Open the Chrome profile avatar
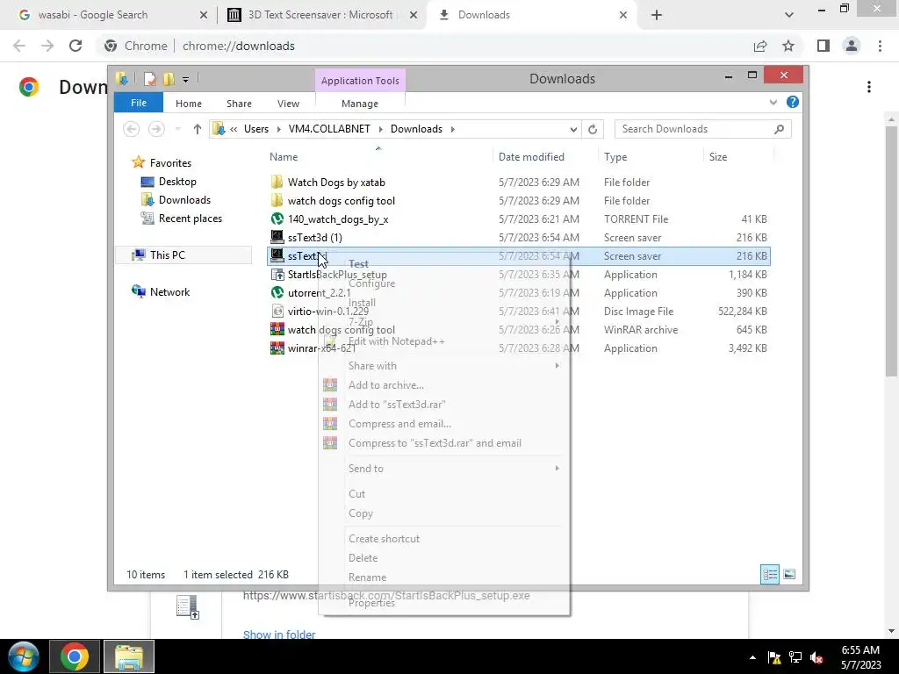 click(852, 46)
